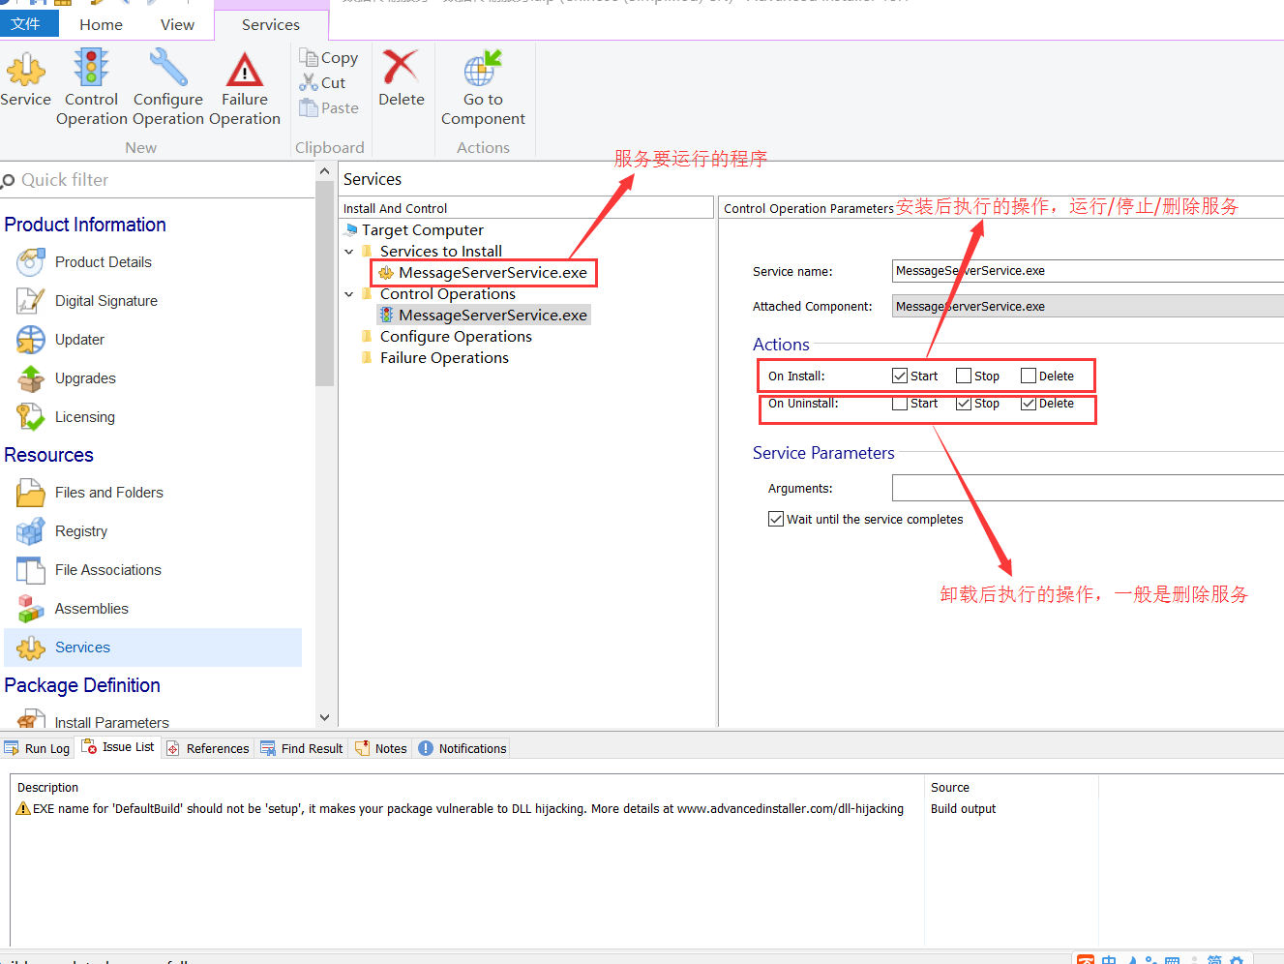Open Digital Signature page
The width and height of the screenshot is (1284, 964).
(106, 301)
